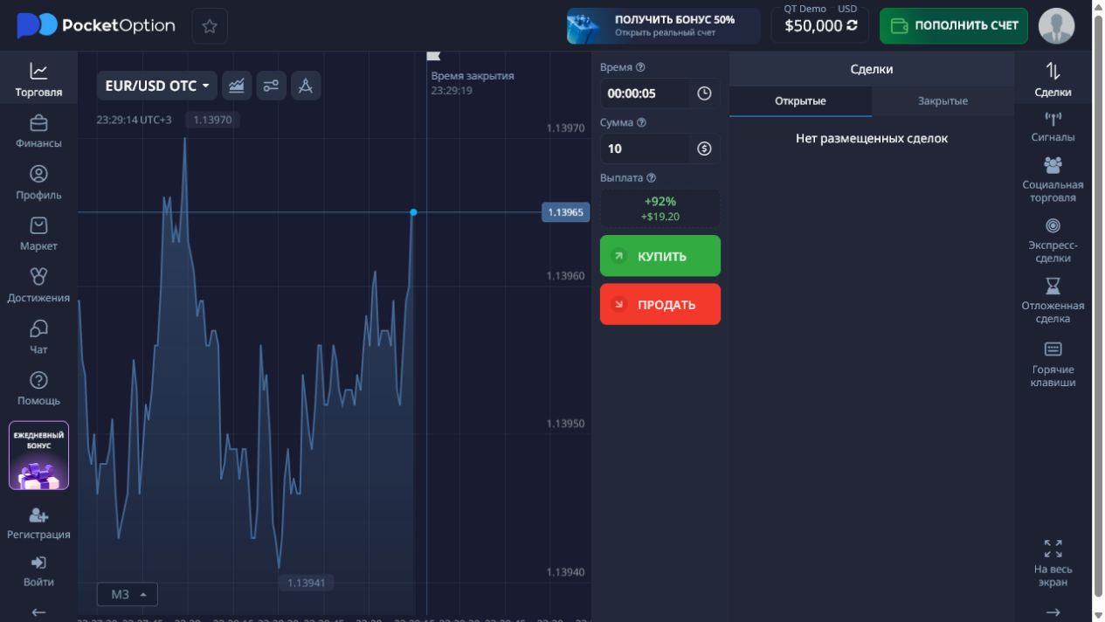Switch to the Открытые (Open) trades tab
The width and height of the screenshot is (1105, 622).
pos(800,101)
